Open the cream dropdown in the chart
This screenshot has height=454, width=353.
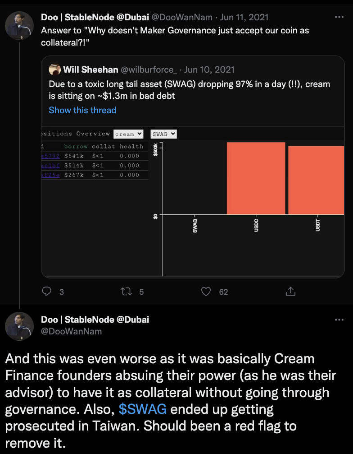click(x=128, y=134)
